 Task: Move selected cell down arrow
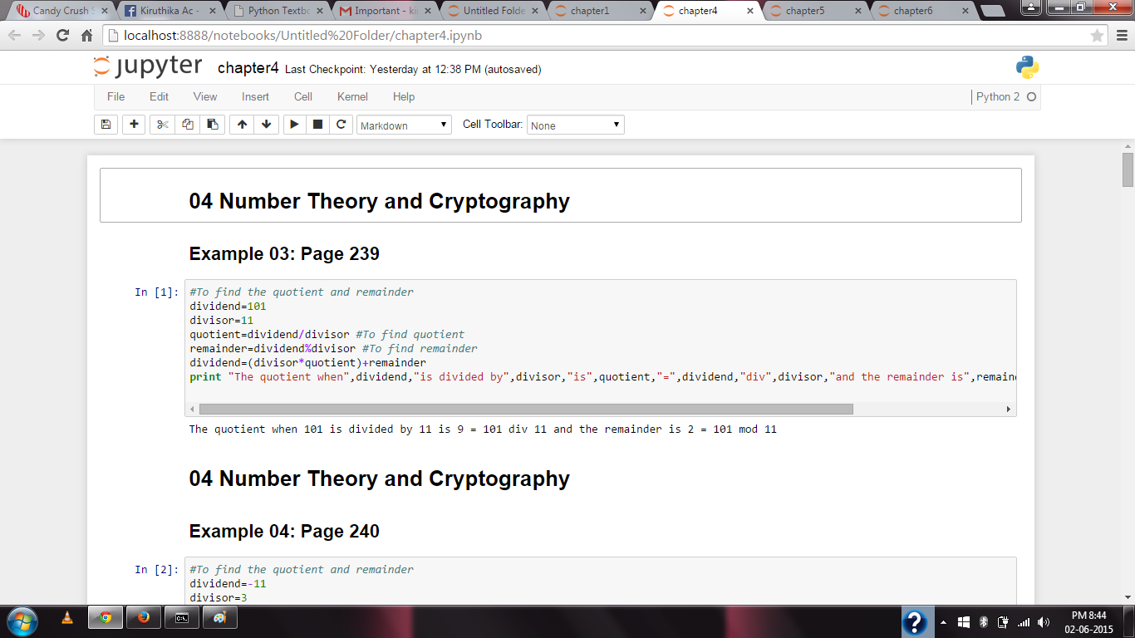pos(266,125)
